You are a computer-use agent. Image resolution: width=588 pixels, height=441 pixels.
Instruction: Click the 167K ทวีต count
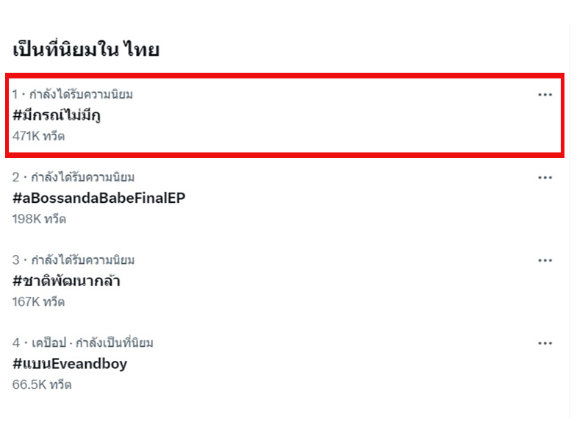click(39, 302)
